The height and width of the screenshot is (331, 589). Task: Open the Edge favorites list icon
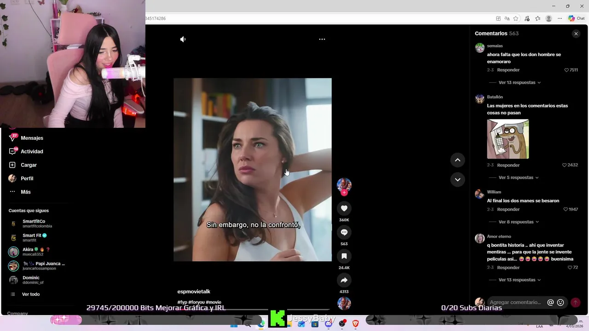point(537,18)
